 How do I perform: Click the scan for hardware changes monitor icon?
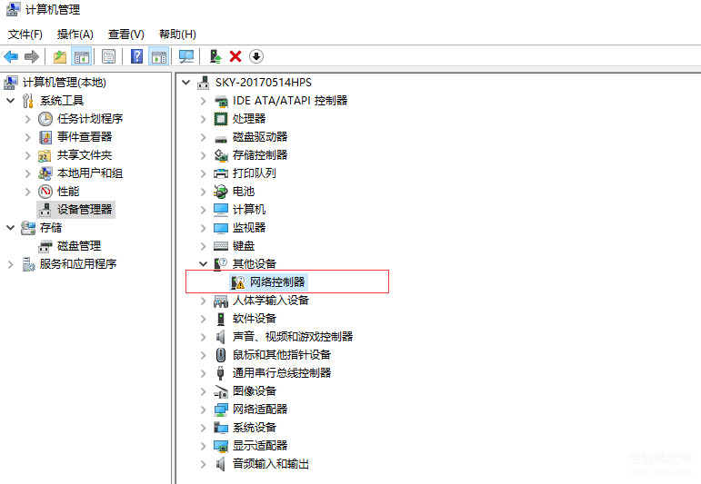186,56
